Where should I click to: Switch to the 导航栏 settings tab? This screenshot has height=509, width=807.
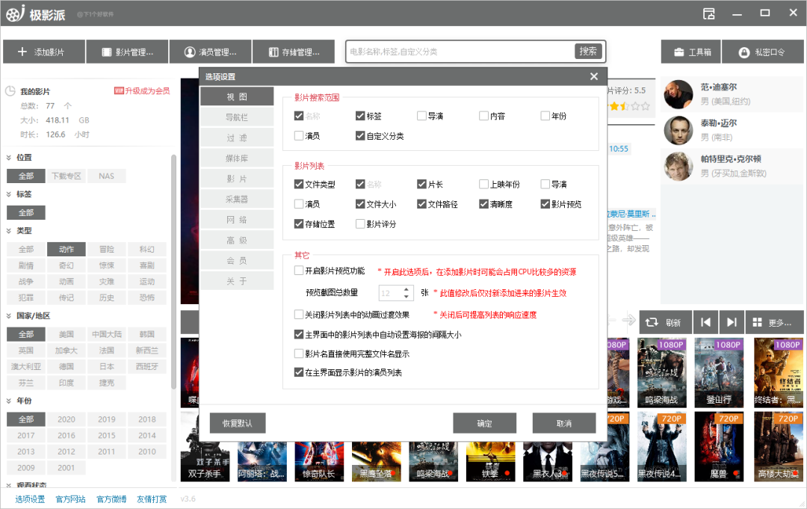[237, 117]
